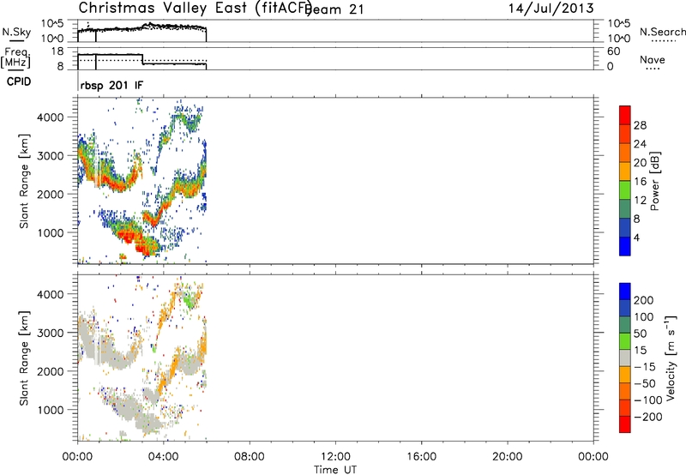
Task: Click the velocity panel 'Slant Range [km]' label
Action: tap(24, 358)
